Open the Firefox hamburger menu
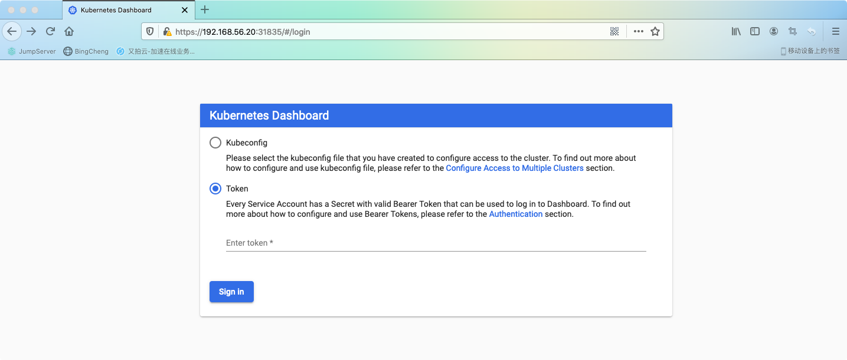847x360 pixels. (835, 32)
